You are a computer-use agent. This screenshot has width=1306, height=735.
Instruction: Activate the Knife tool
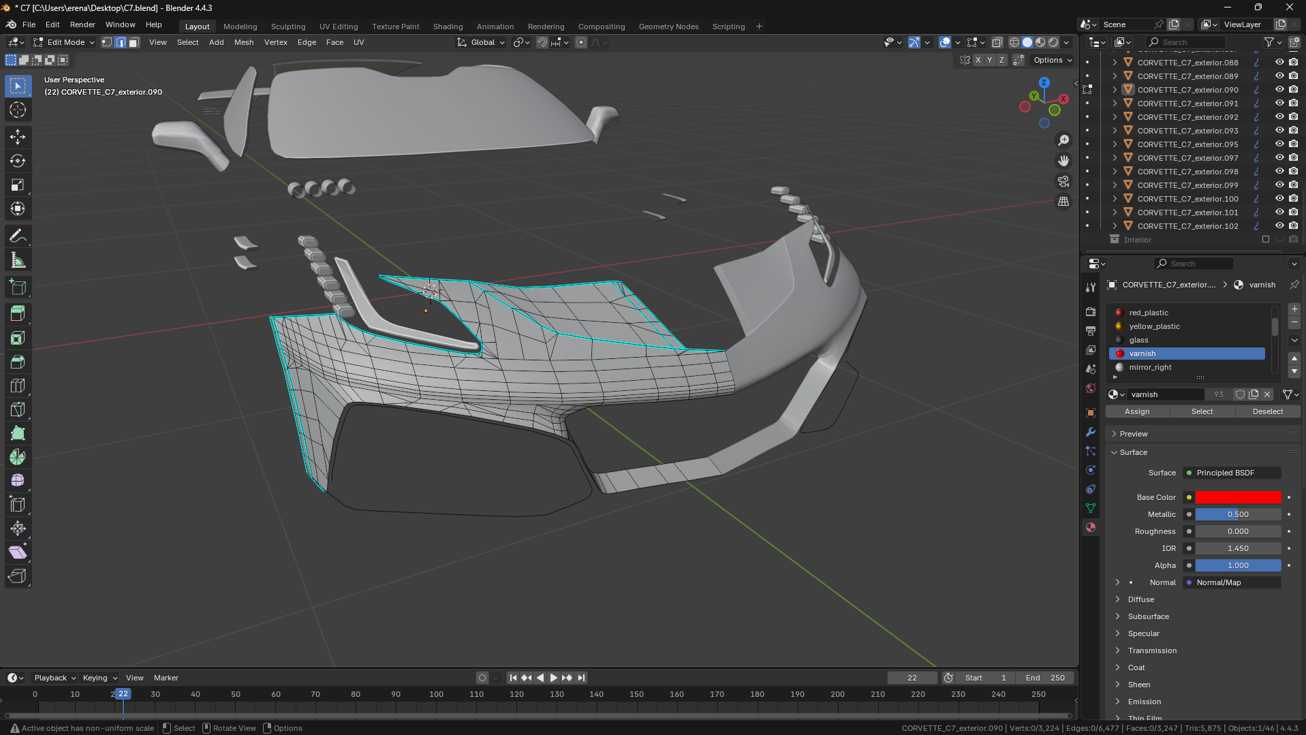(x=18, y=409)
